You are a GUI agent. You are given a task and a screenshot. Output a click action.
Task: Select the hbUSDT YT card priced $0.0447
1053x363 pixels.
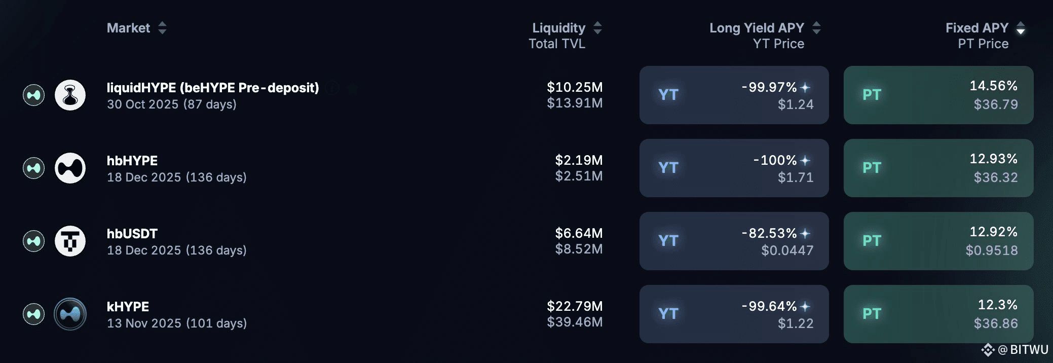(734, 241)
